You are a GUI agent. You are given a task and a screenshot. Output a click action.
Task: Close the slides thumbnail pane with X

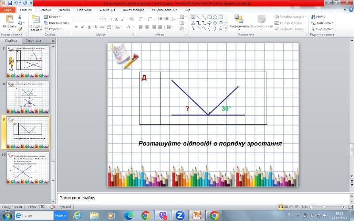click(x=53, y=41)
